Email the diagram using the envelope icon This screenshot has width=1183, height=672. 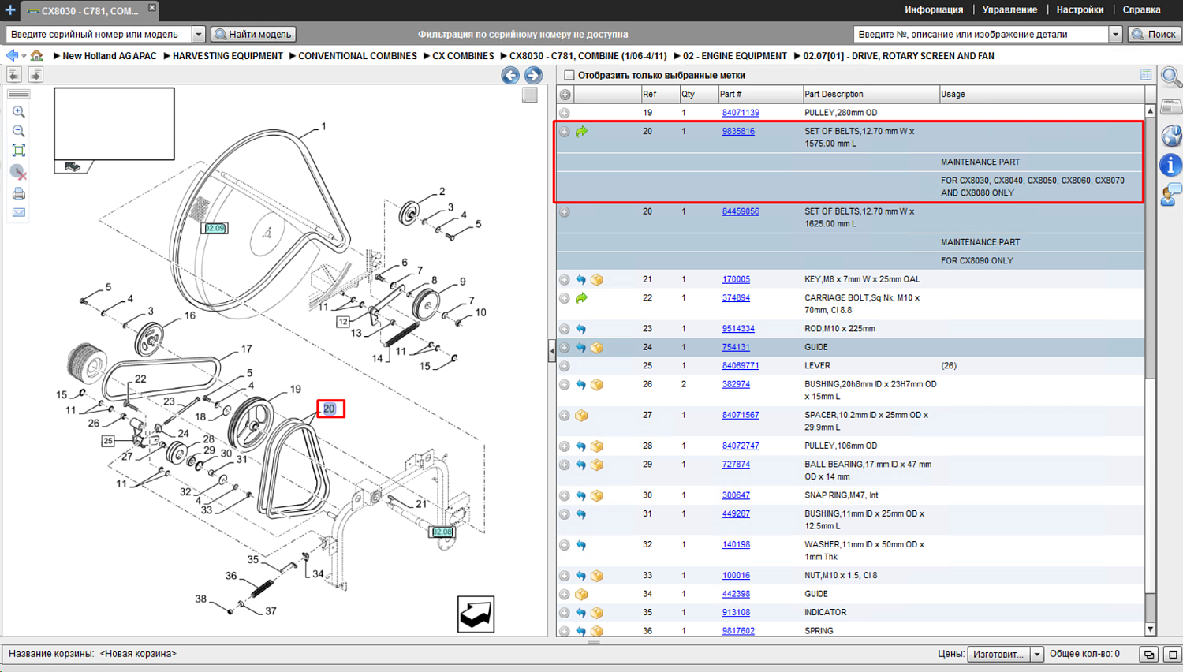(x=19, y=212)
